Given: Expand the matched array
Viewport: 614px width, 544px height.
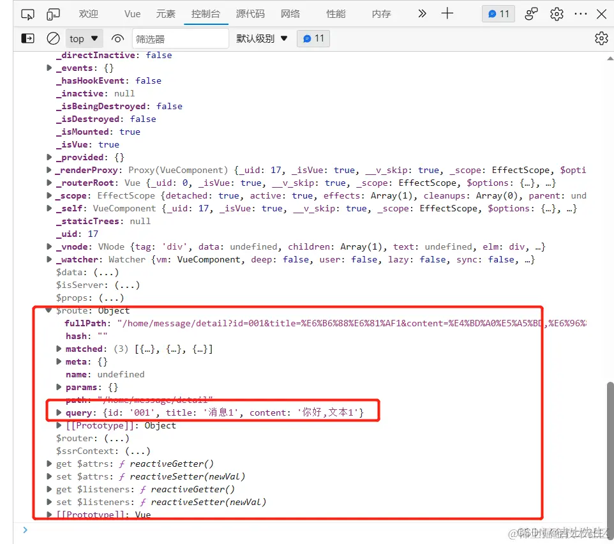Looking at the screenshot, I should pyautogui.click(x=59, y=349).
